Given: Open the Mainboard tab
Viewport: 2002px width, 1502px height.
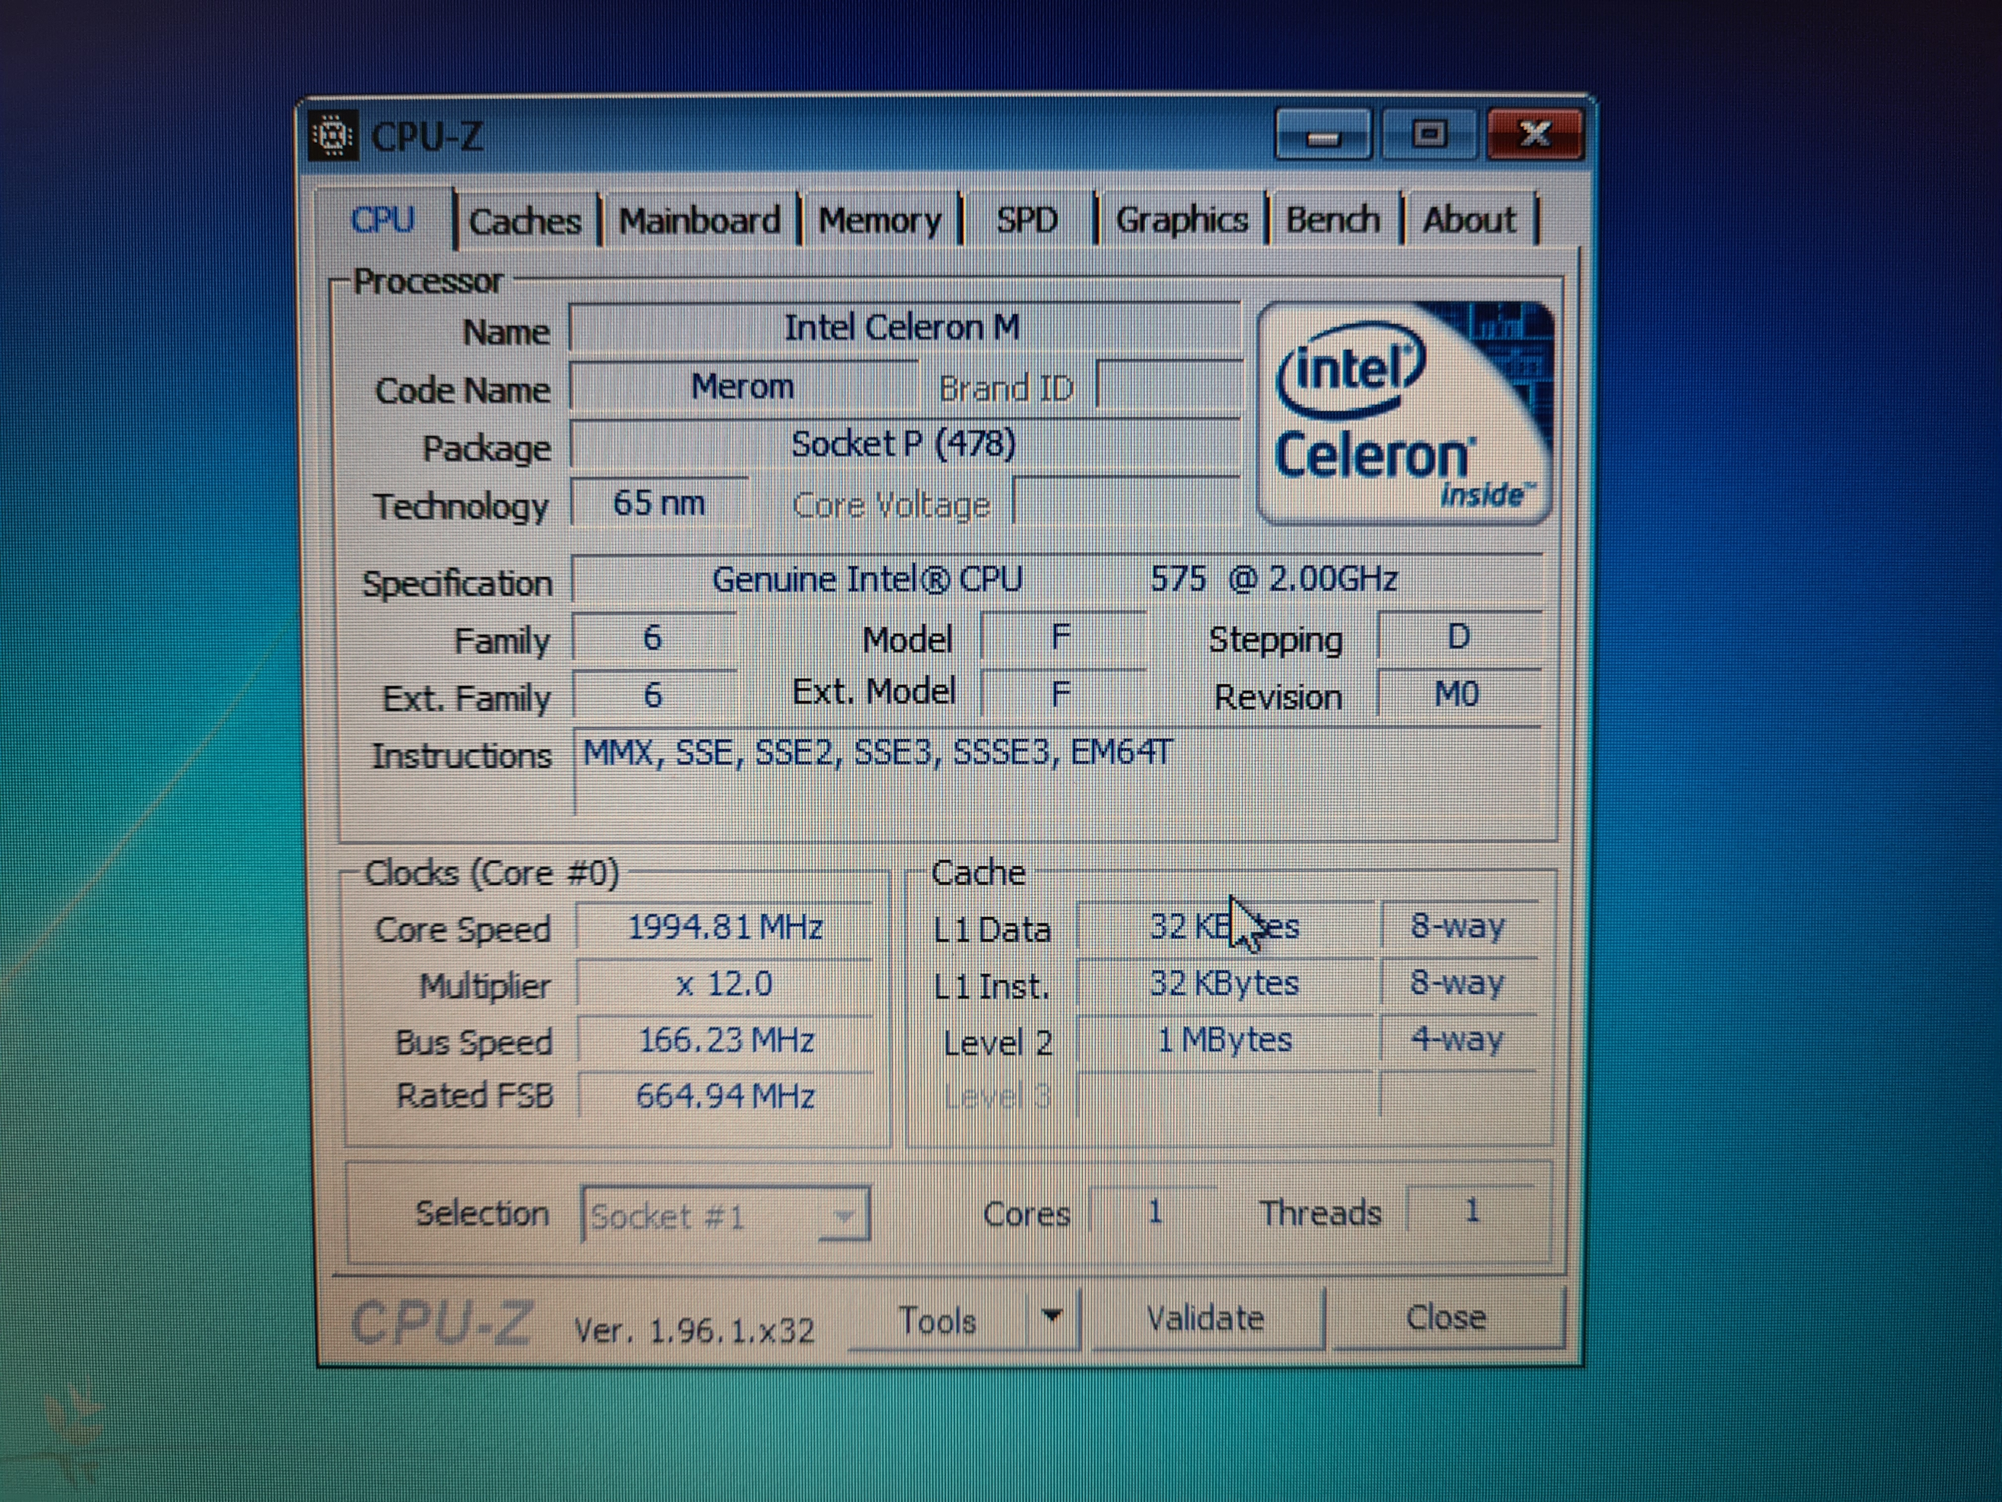Looking at the screenshot, I should [700, 220].
